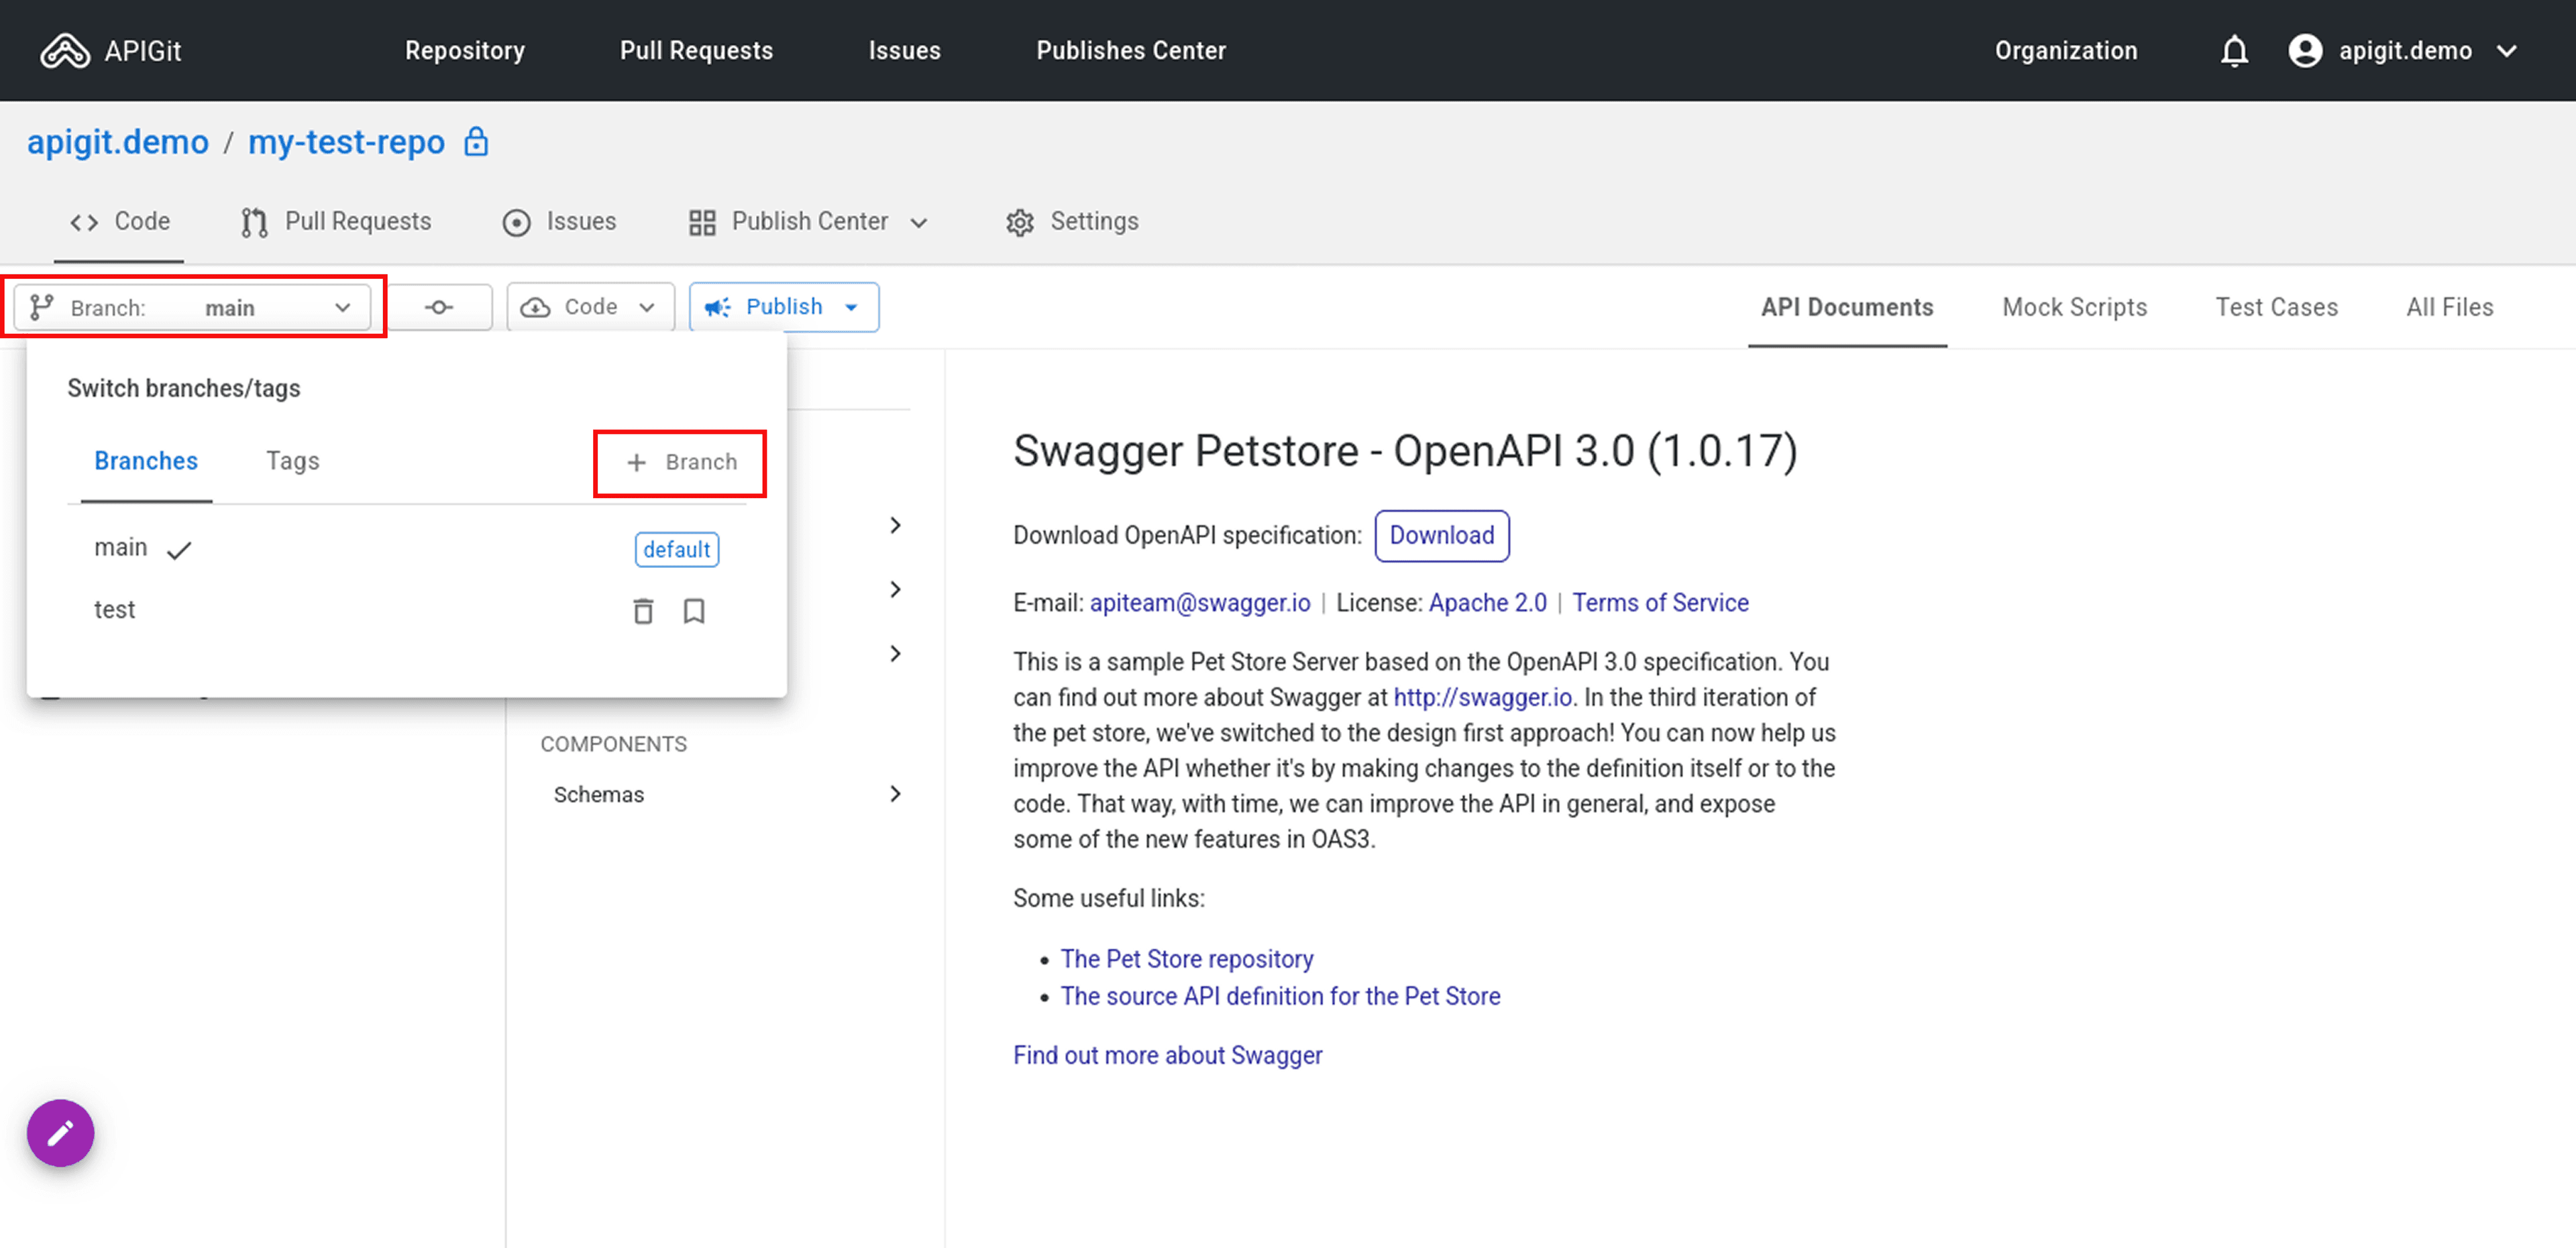Click the private repo lock icon

pos(476,142)
